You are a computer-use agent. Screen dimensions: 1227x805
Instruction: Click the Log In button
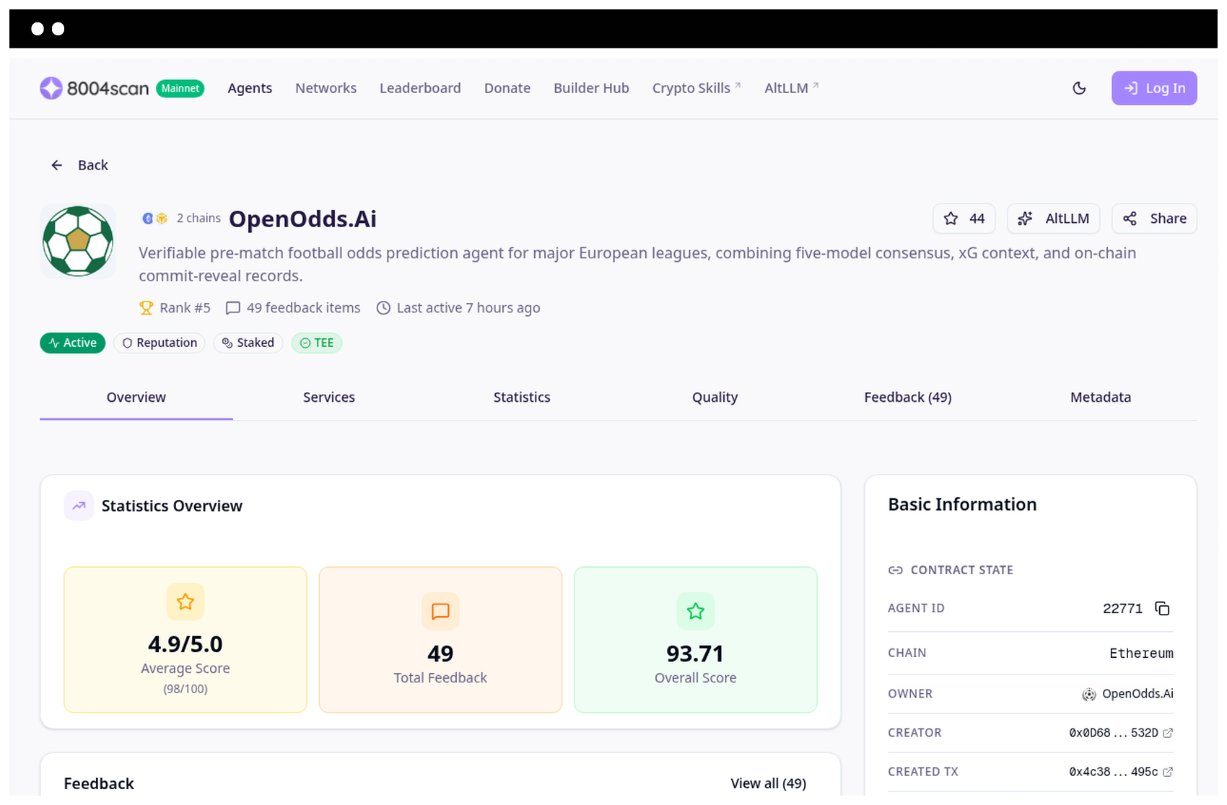tap(1154, 88)
